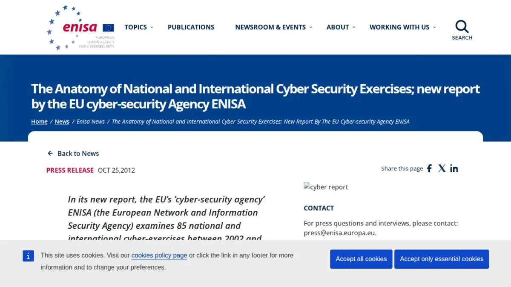Click the broken cyber report image
511x287 pixels.
point(326,187)
